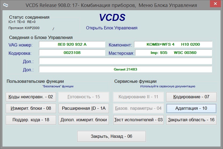
Task: Click the VCDS app icon in title bar
Action: pyautogui.click(x=6, y=5)
